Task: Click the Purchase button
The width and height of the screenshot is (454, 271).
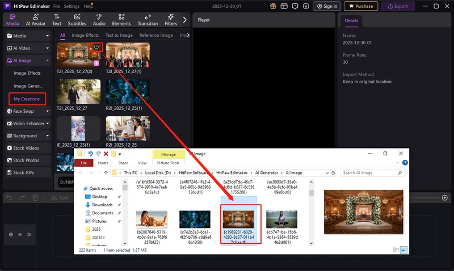Action: pos(360,6)
